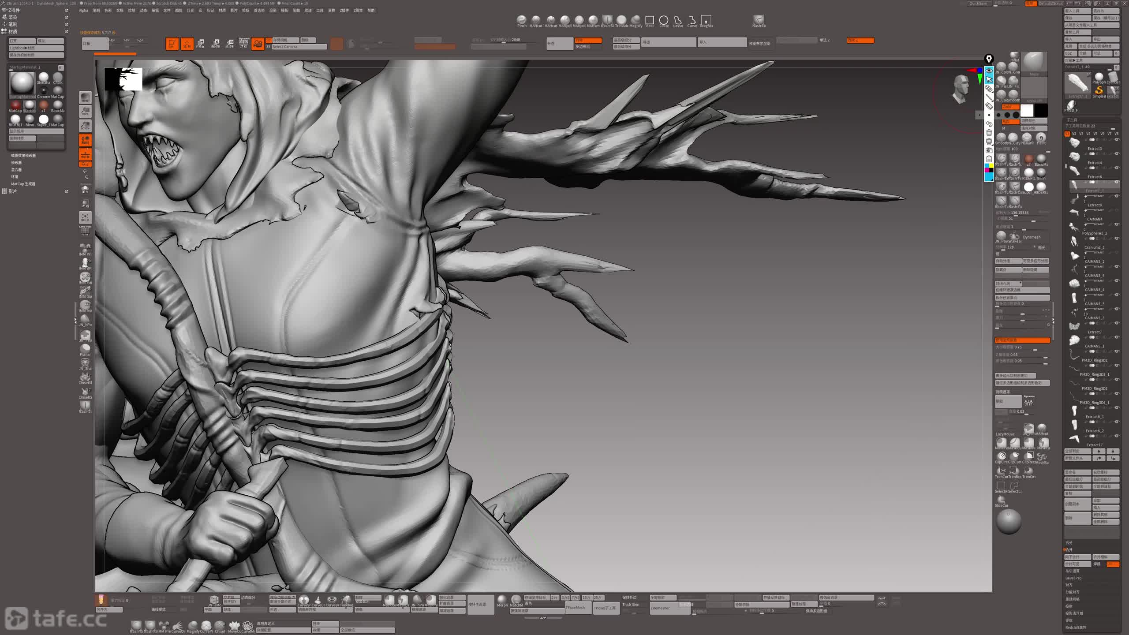Pick the white color swatch
The width and height of the screenshot is (1129, 635).
pos(1027,110)
